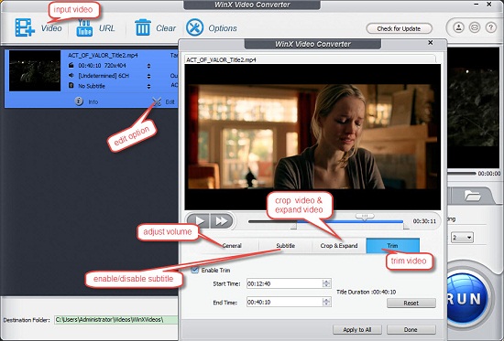Image resolution: width=504 pixels, height=341 pixels.
Task: Expand the No Subtitle selector
Action: tap(148, 86)
